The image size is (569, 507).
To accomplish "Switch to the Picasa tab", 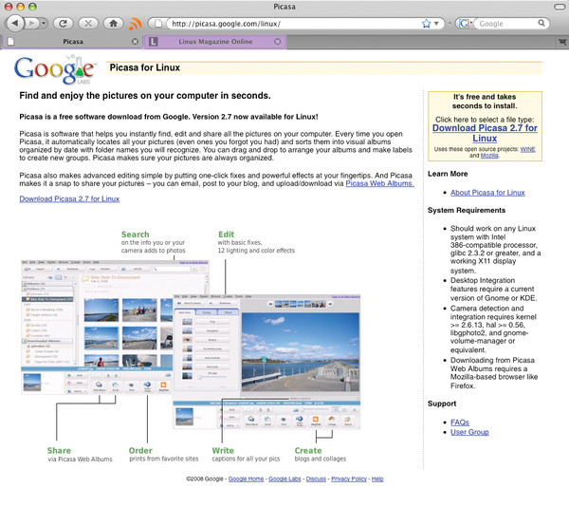I will (x=73, y=42).
